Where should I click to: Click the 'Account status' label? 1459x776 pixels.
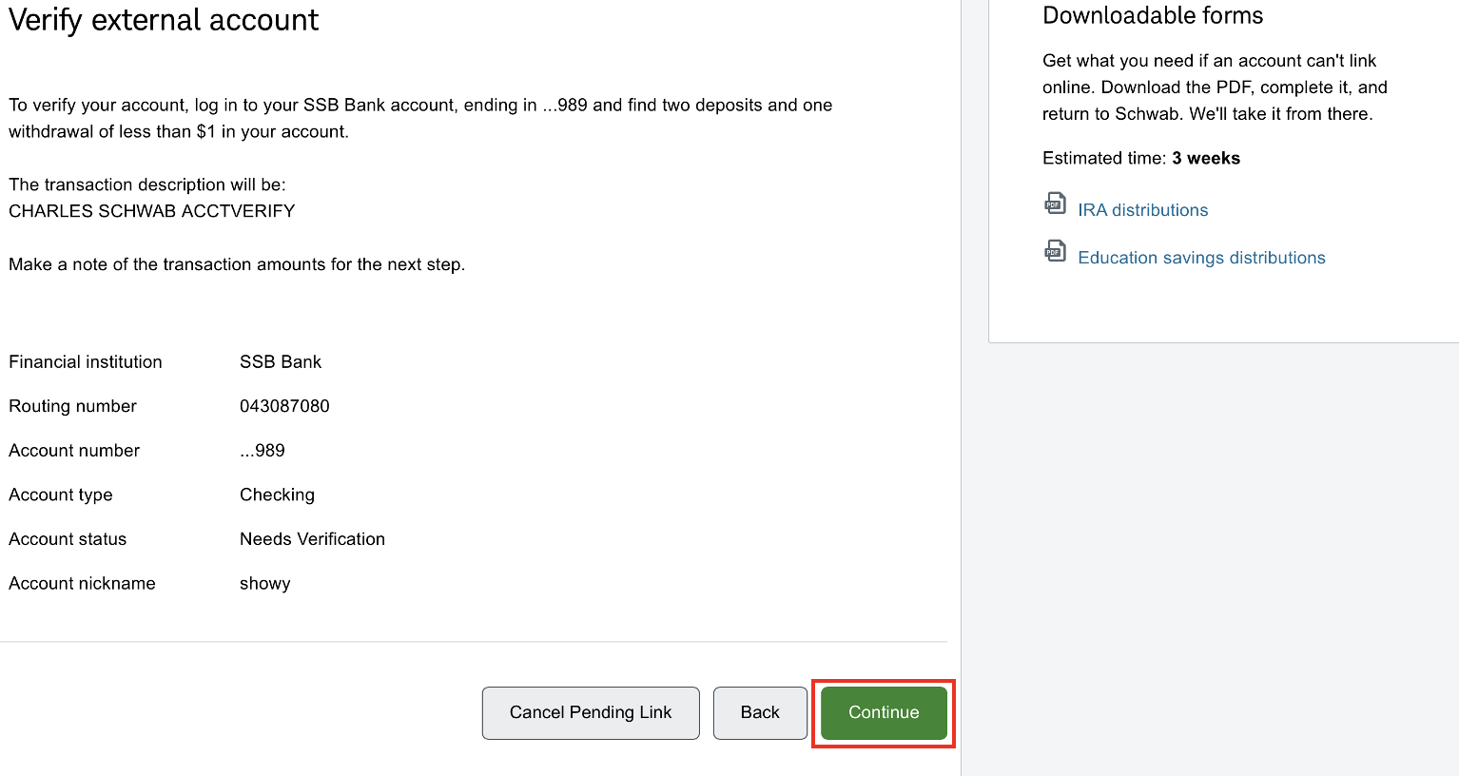coord(68,539)
